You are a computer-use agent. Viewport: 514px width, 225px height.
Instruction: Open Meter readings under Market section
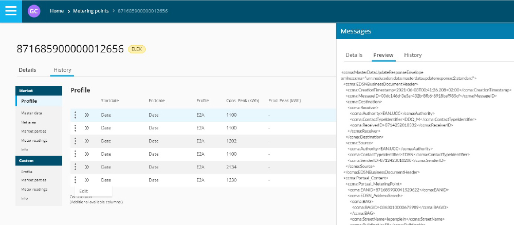[34, 140]
